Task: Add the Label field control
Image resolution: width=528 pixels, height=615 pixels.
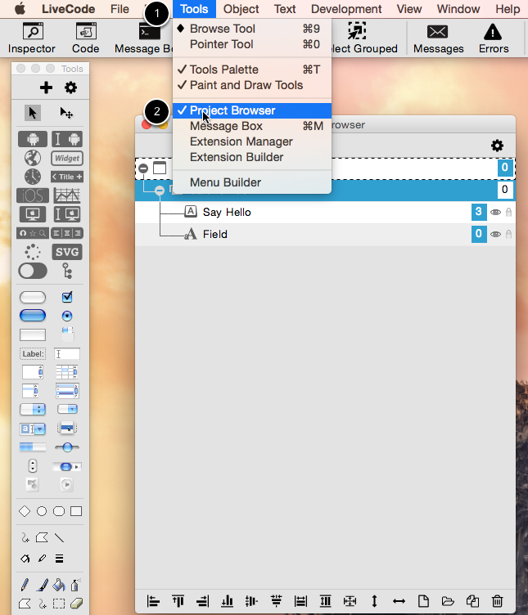Action: pyautogui.click(x=33, y=354)
